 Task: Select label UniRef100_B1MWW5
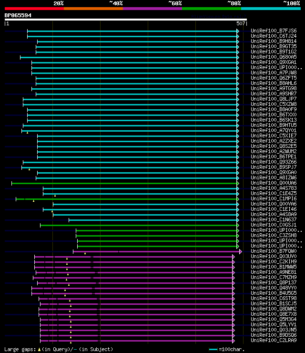(x=274, y=267)
